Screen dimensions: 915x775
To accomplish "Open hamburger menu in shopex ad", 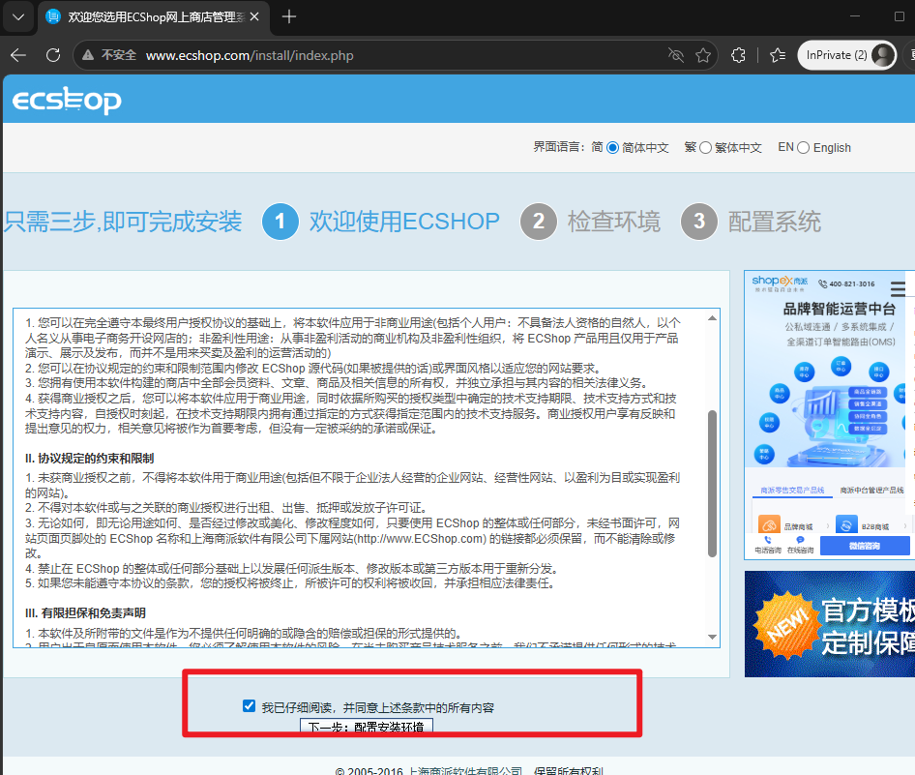I will pos(898,289).
